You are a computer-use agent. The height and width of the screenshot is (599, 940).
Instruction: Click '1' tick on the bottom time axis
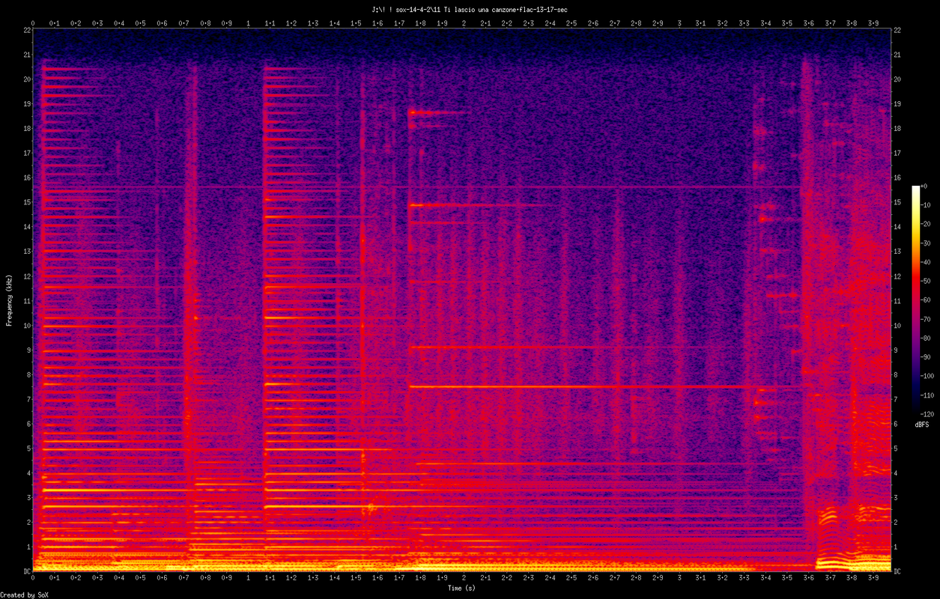tap(249, 579)
